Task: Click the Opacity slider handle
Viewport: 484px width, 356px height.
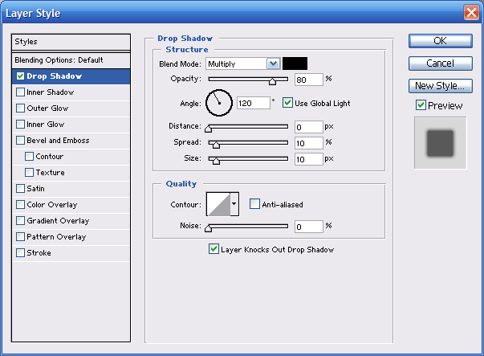Action: 272,81
